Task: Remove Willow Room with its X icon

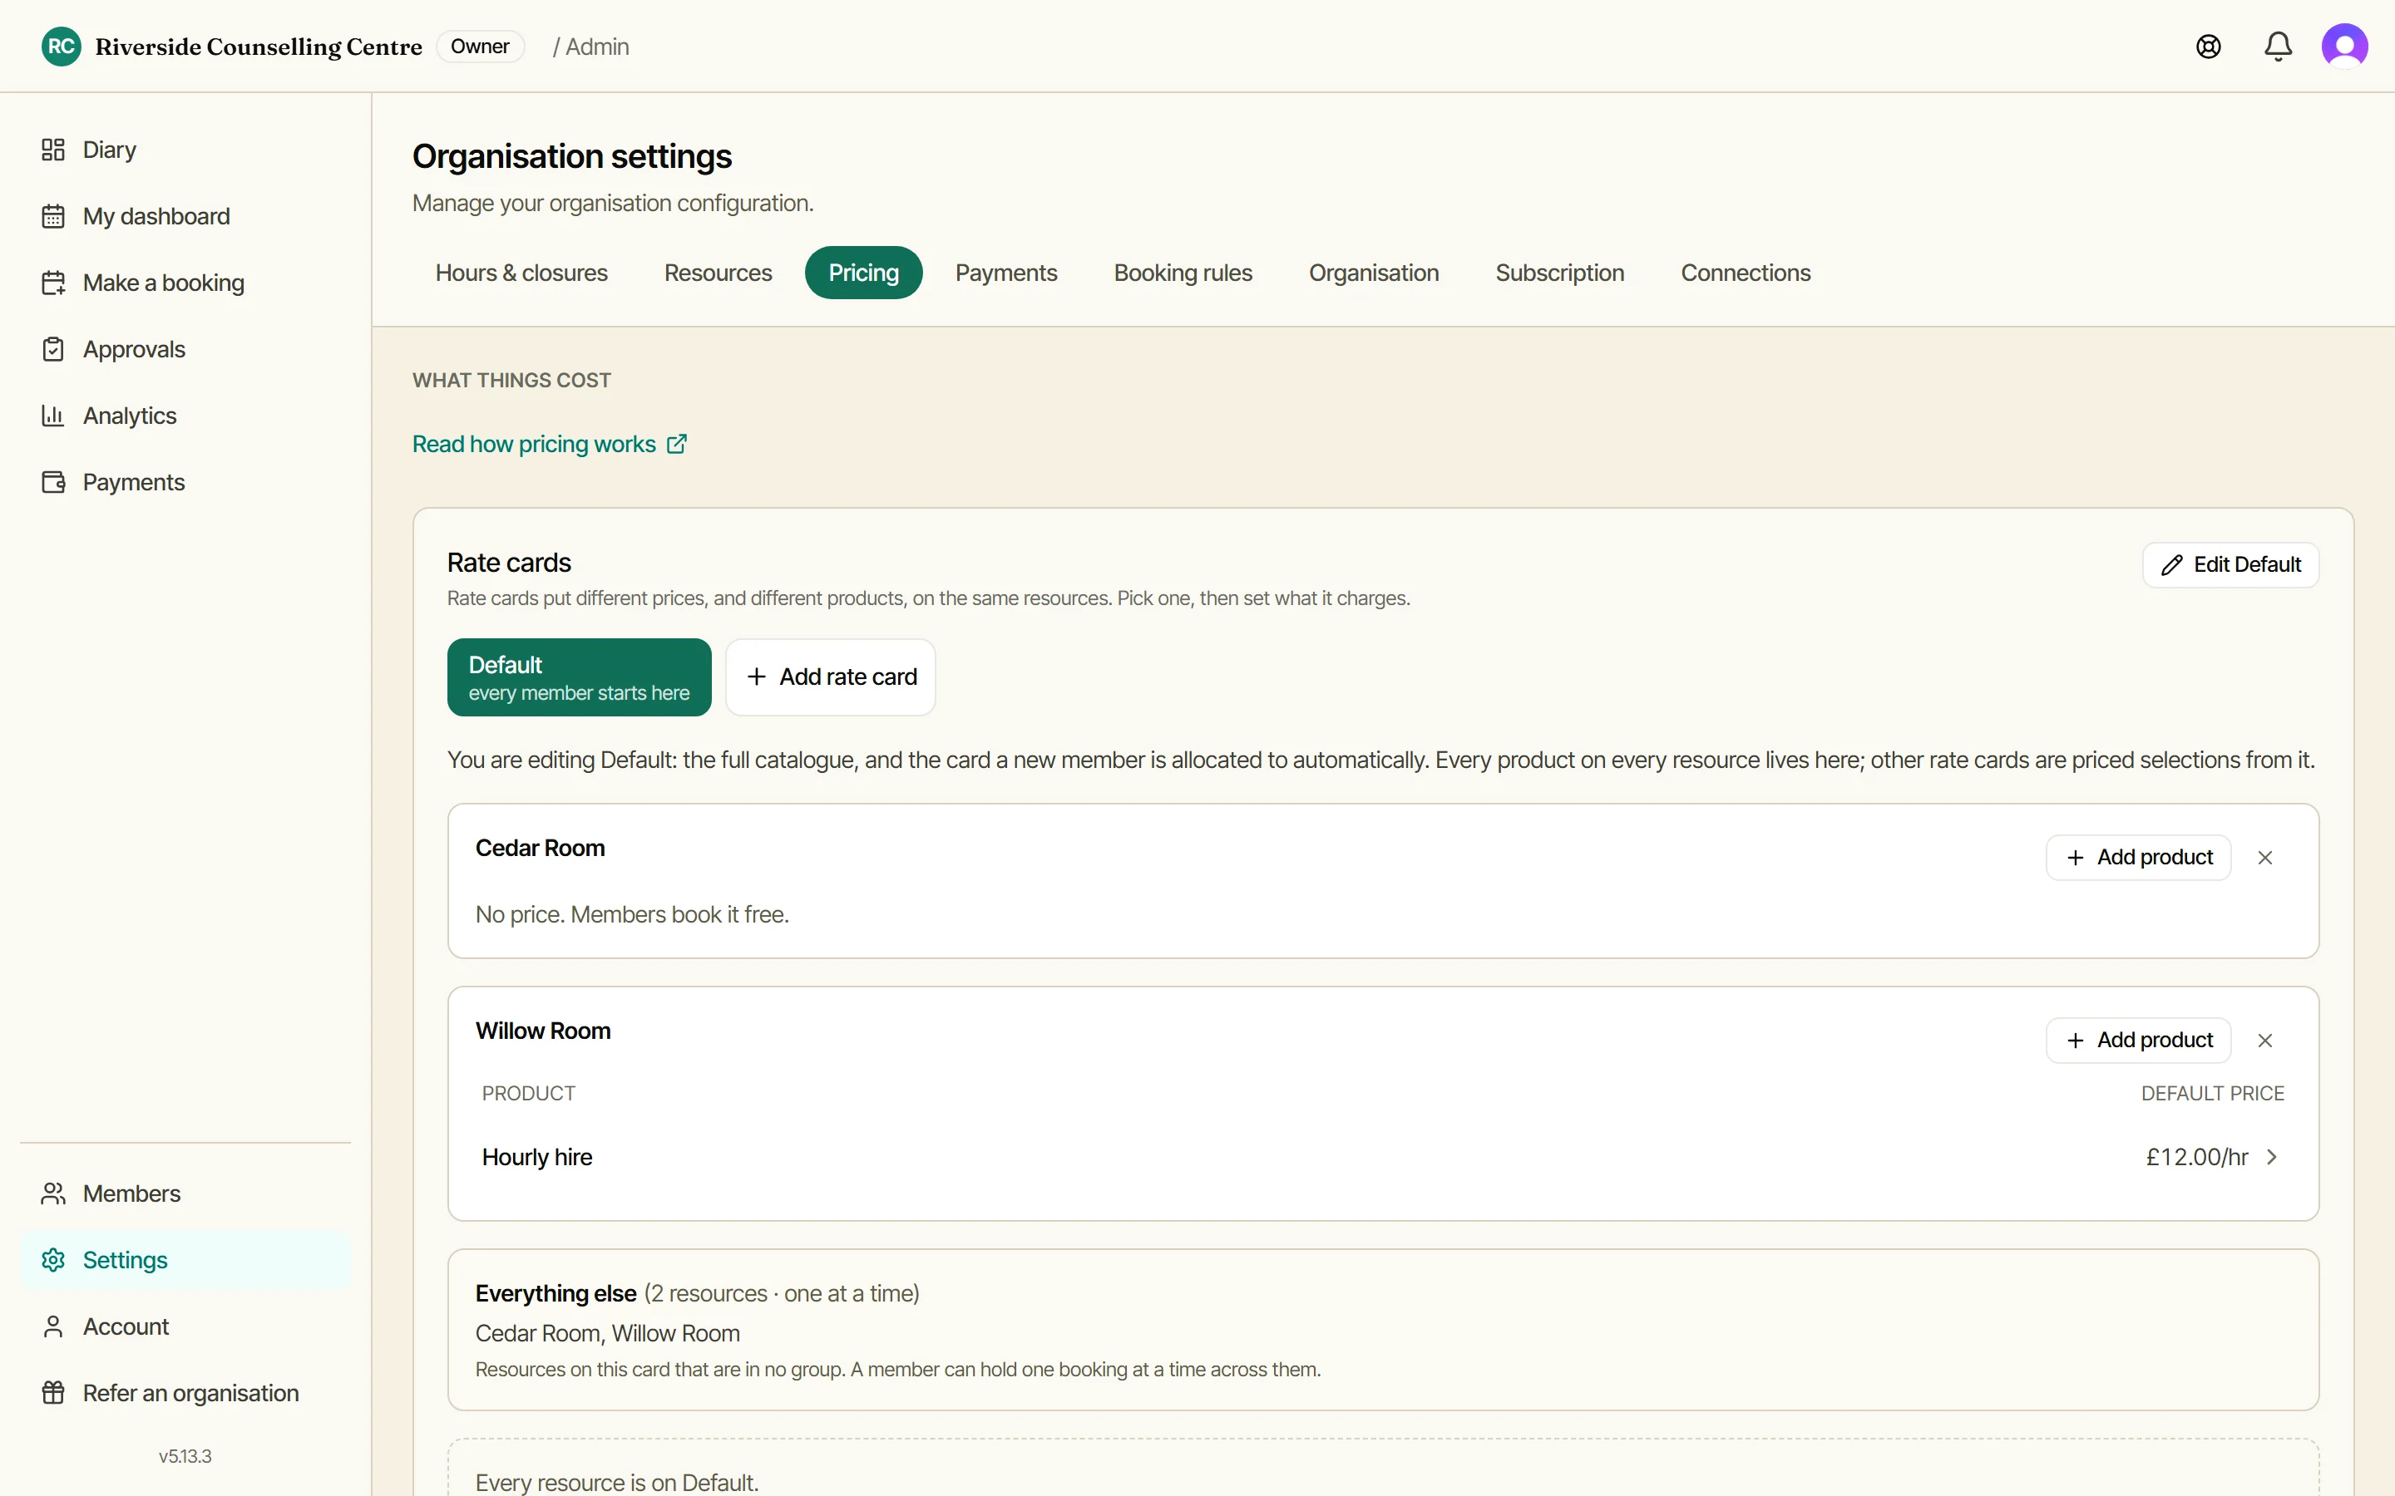Action: click(2264, 1041)
